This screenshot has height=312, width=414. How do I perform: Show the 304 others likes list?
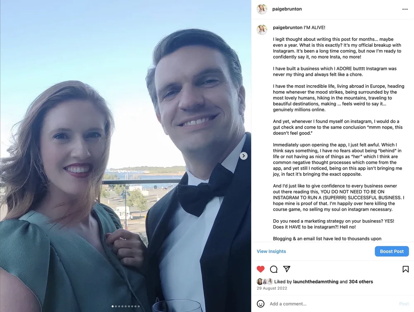[361, 282]
